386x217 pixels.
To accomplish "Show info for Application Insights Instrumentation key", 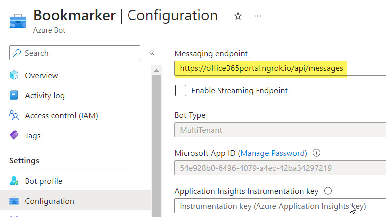I will pos(328,191).
